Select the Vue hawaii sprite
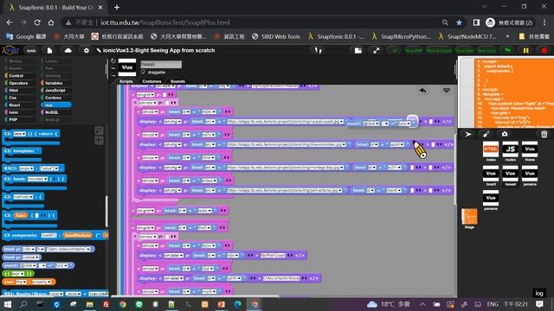This screenshot has width=554, height=311. click(510, 175)
